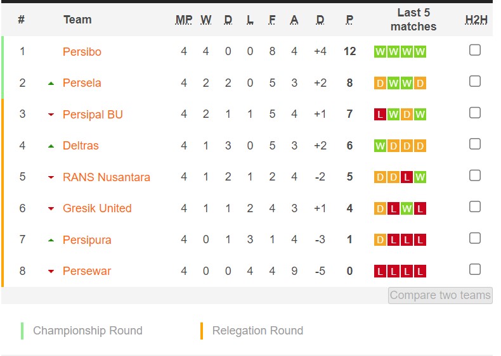
Task: Click the orange Relegation Round legend marker
Action: click(202, 331)
